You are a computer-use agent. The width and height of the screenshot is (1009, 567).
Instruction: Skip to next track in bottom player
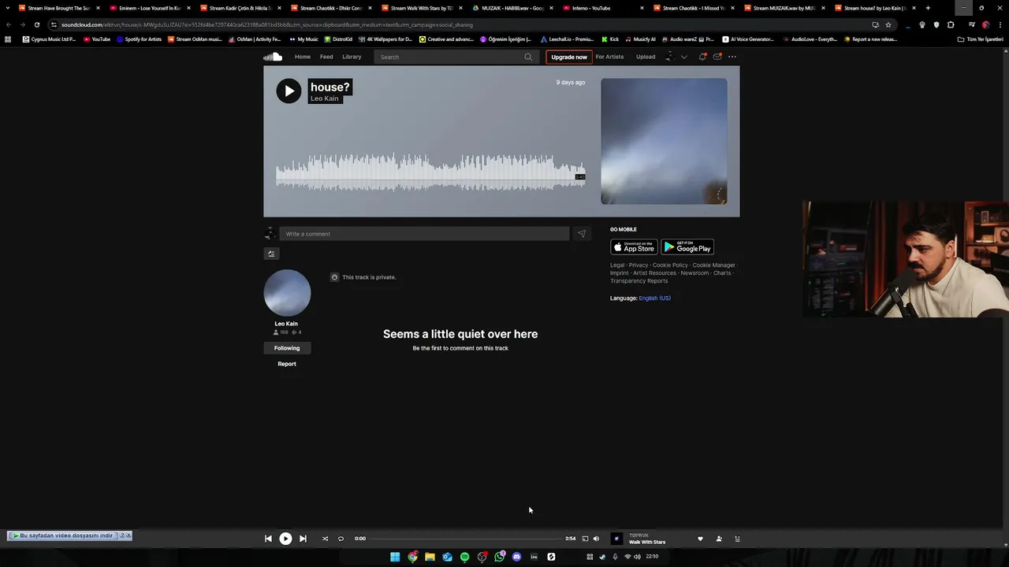click(x=303, y=539)
